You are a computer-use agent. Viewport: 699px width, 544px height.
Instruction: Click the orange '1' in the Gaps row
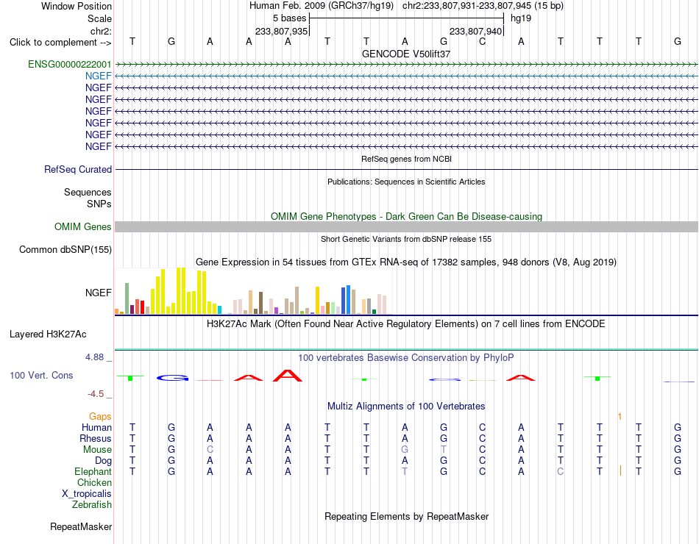coord(620,417)
